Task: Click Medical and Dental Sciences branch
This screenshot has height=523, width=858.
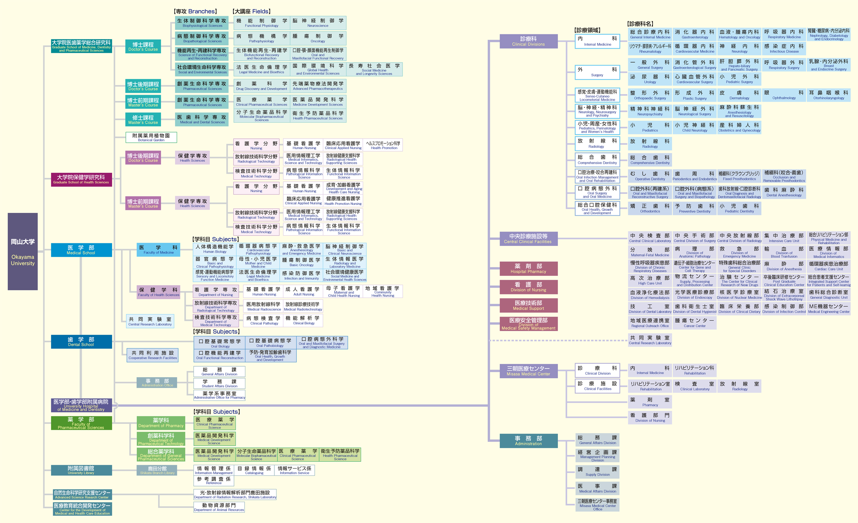Action: (202, 119)
